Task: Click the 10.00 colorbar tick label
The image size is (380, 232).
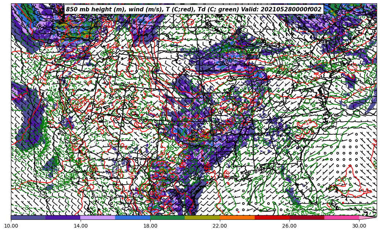Action: point(11,226)
